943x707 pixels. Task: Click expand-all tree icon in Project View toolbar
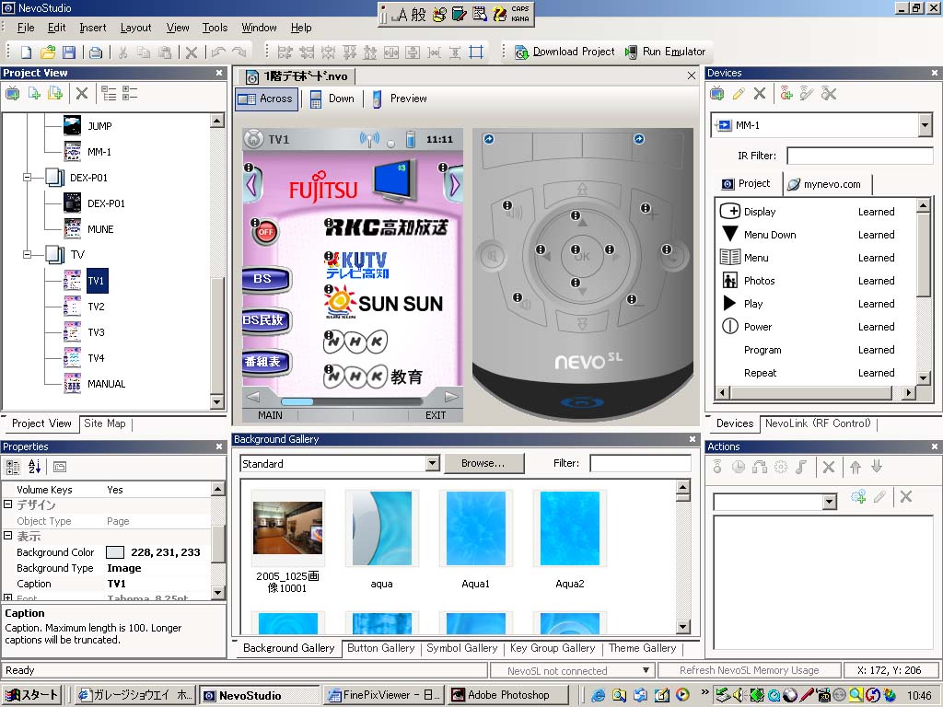coord(109,93)
